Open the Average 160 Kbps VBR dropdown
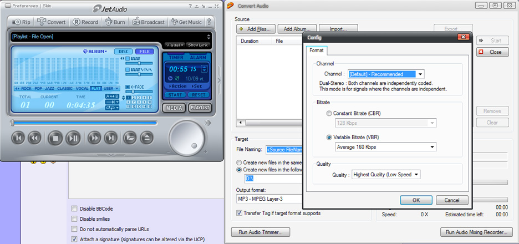 [385, 147]
